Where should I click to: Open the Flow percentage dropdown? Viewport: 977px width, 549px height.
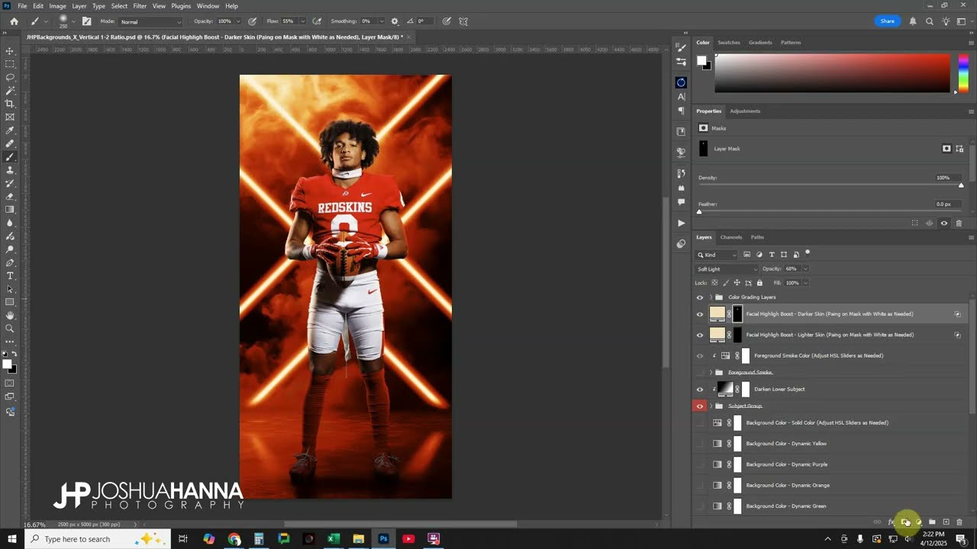point(302,21)
